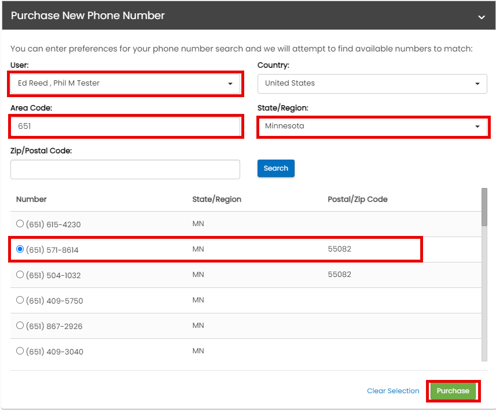
Task: Open the User dropdown showing Ed Reed
Action: click(x=125, y=84)
